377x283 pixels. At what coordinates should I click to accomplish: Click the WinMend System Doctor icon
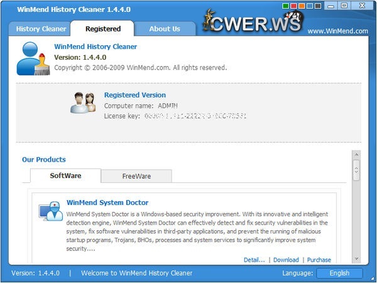[51, 211]
